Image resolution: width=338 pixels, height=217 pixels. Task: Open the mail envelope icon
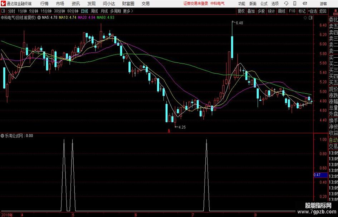(x=305, y=4)
